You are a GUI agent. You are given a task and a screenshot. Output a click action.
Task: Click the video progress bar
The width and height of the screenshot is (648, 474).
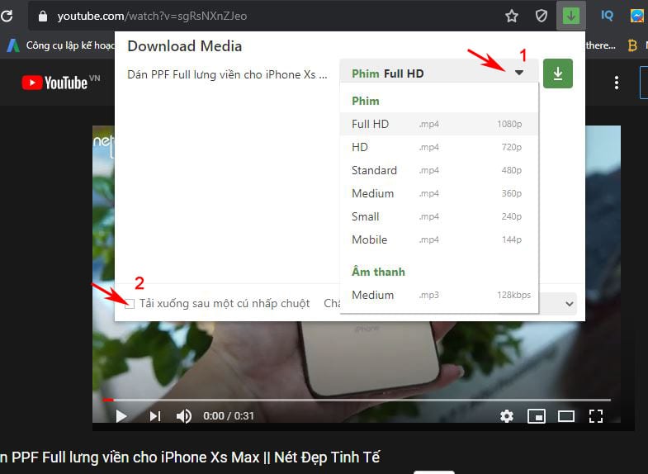tap(355, 400)
